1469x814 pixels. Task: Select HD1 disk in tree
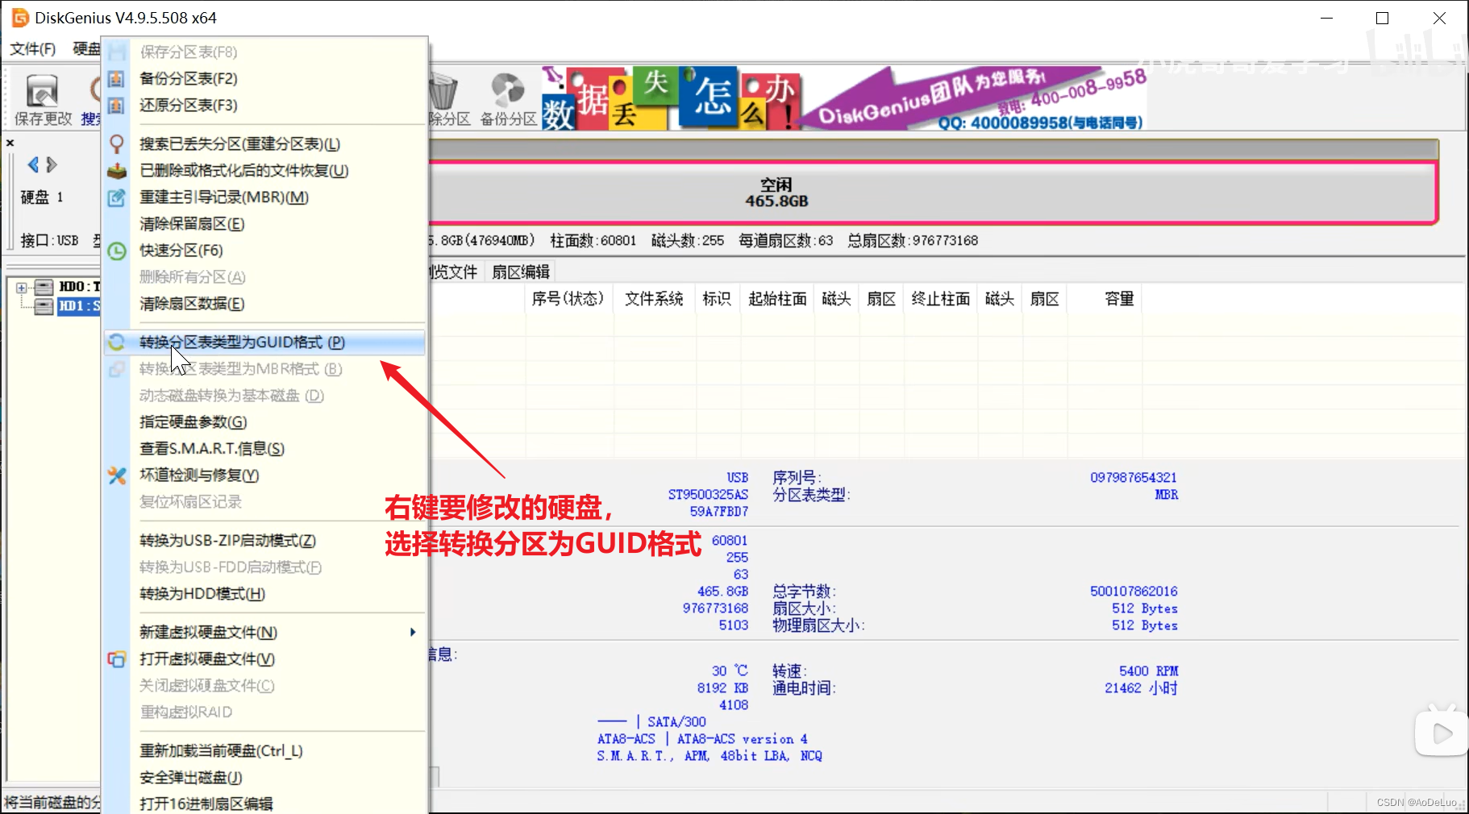tap(79, 306)
